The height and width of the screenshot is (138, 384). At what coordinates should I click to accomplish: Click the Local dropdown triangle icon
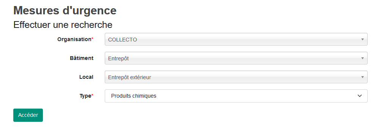click(362, 77)
